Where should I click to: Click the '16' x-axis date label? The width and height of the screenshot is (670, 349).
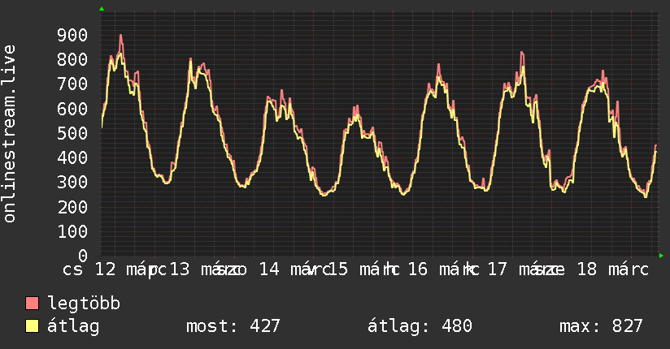tap(417, 269)
